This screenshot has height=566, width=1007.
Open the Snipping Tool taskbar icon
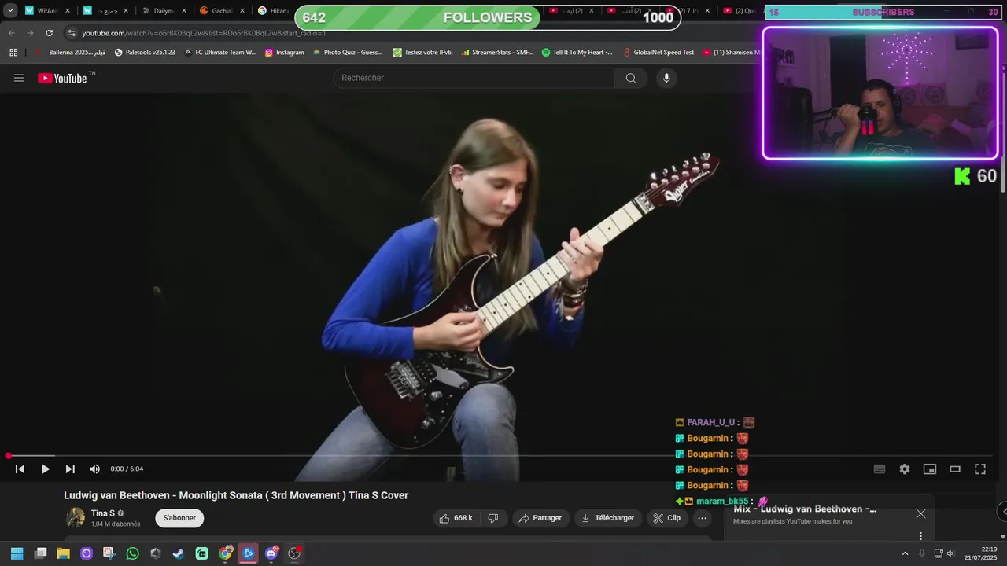pyautogui.click(x=109, y=553)
